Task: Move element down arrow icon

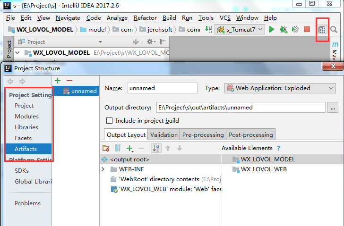Action: (180, 148)
